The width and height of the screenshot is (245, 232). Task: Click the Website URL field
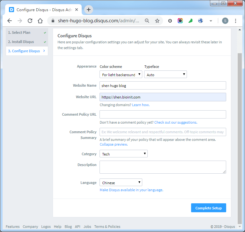click(x=163, y=97)
